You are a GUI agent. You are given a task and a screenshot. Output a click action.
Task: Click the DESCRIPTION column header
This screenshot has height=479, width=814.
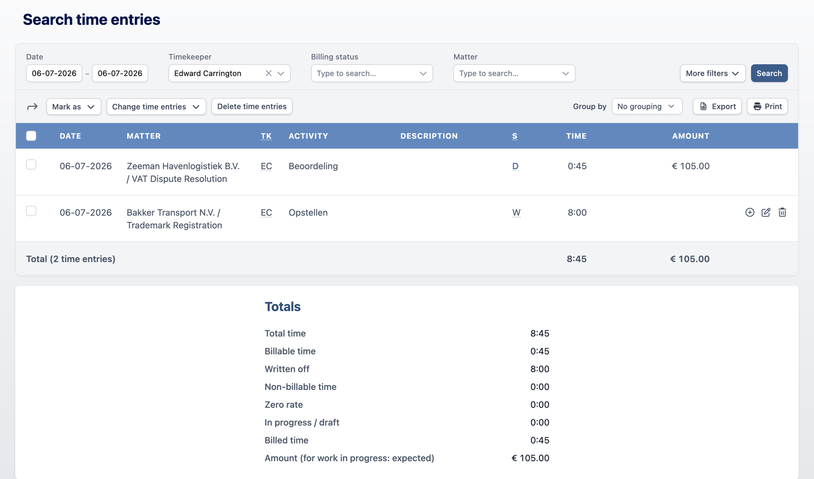coord(429,136)
